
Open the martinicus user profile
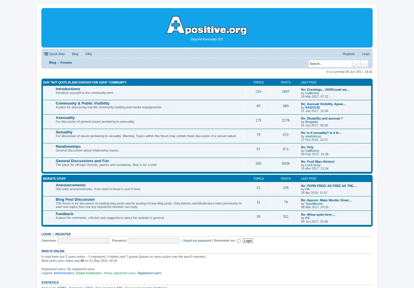313,136
